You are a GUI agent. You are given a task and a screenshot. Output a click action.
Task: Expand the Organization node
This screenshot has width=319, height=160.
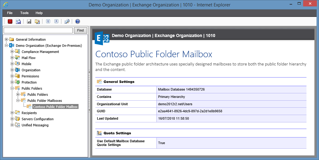click(x=12, y=70)
